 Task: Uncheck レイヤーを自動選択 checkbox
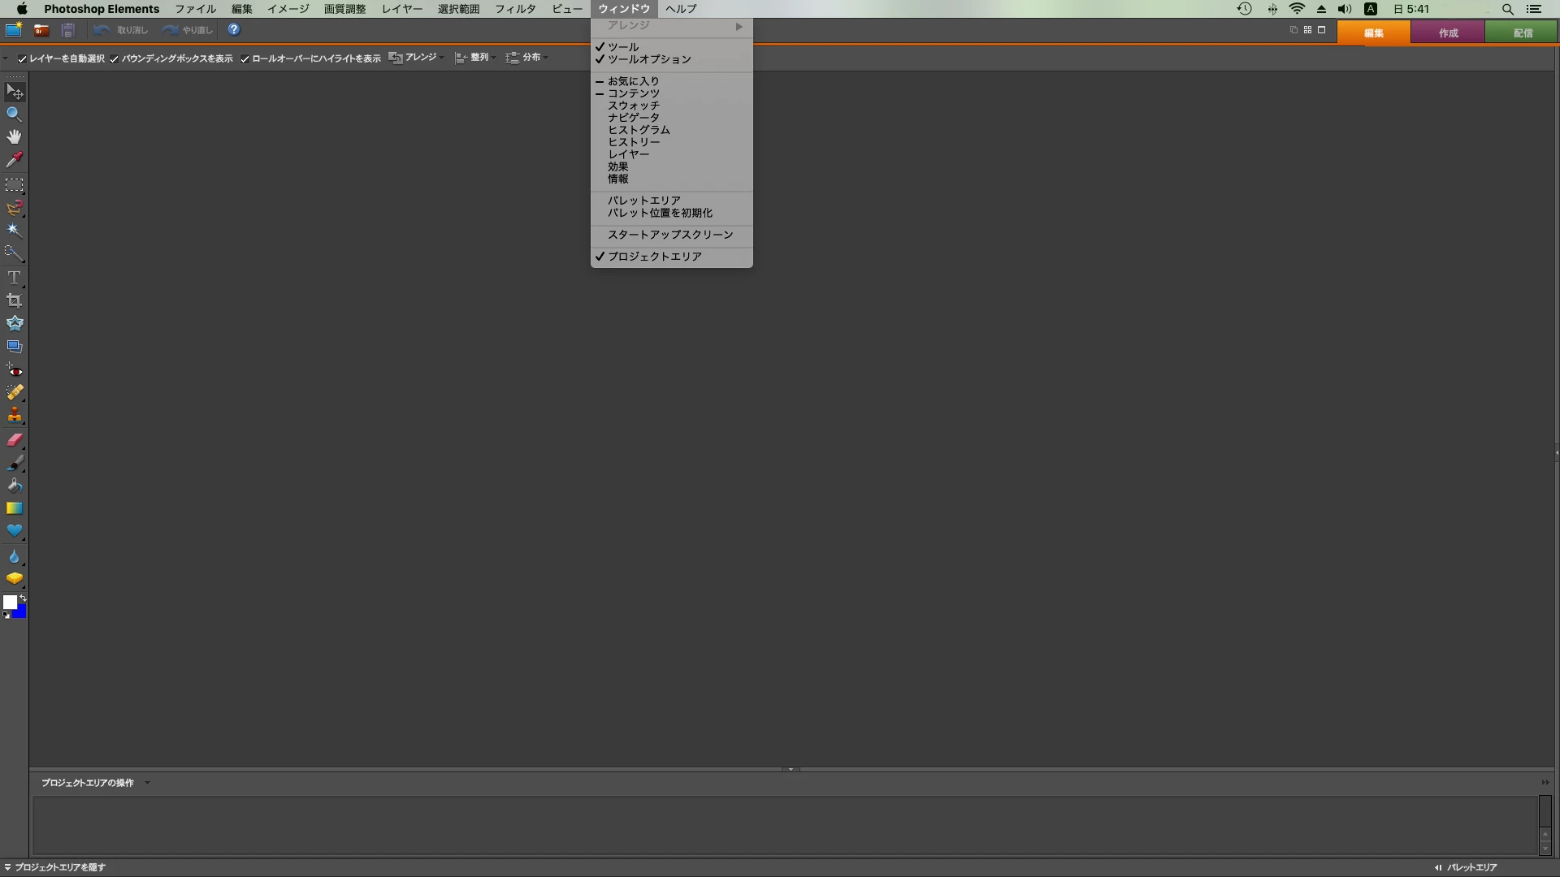[x=23, y=58]
